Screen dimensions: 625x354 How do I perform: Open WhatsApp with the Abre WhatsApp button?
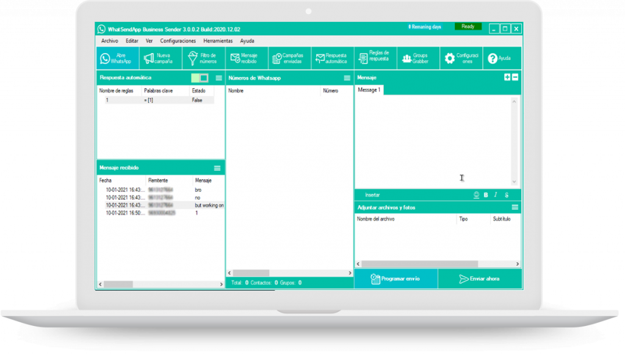pyautogui.click(x=118, y=58)
